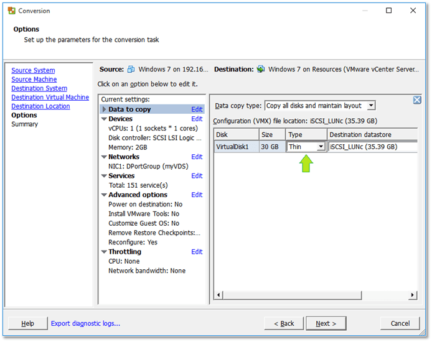Edit the Services settings
Viewport: 432px width, 342px height.
pos(197,176)
